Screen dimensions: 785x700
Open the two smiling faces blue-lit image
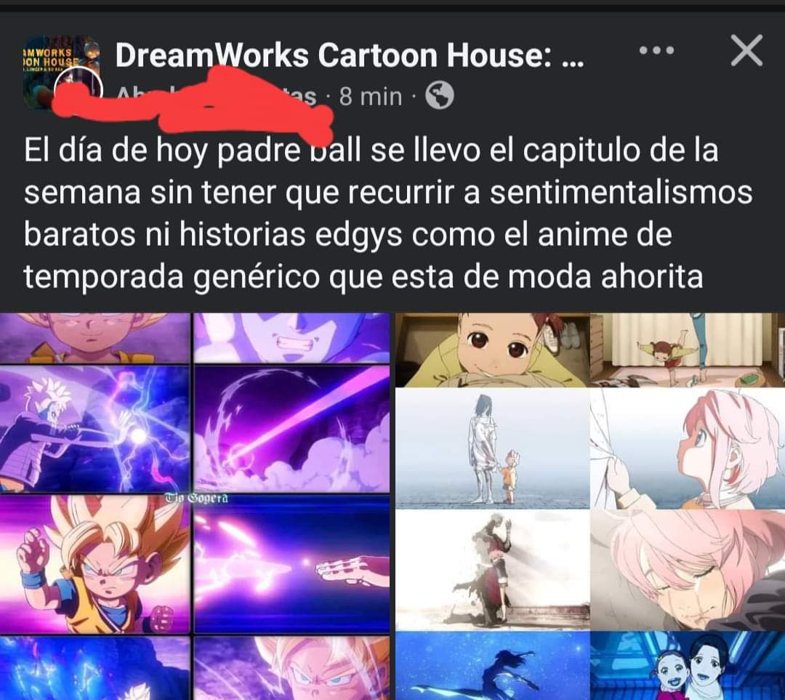click(x=688, y=666)
